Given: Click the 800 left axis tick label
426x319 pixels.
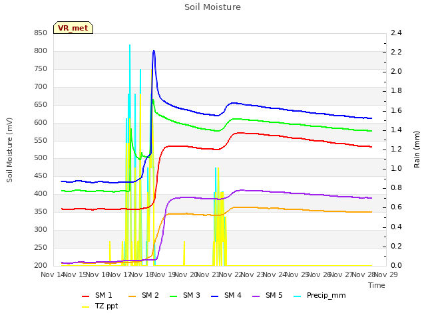Looking at the screenshot, I should [x=41, y=51].
